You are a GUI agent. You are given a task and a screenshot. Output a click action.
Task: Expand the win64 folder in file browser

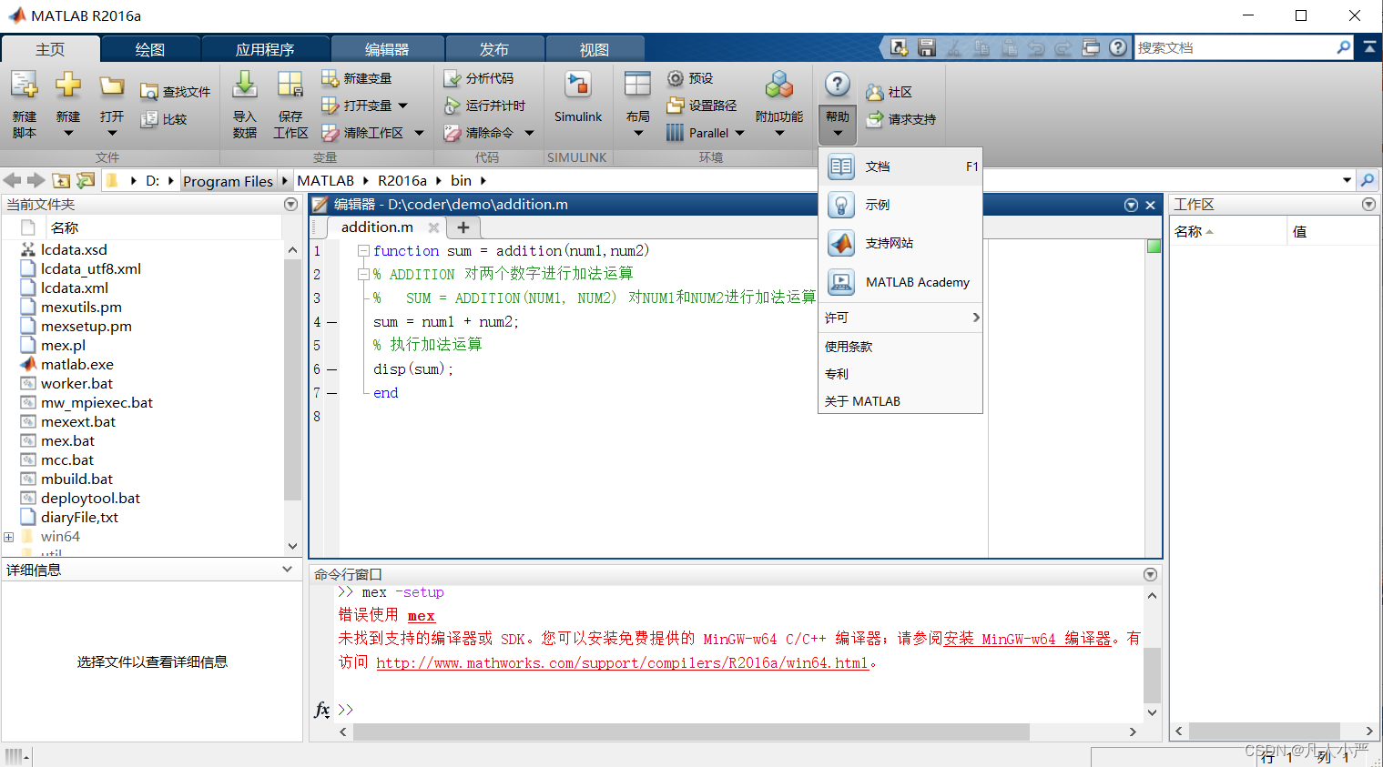9,536
